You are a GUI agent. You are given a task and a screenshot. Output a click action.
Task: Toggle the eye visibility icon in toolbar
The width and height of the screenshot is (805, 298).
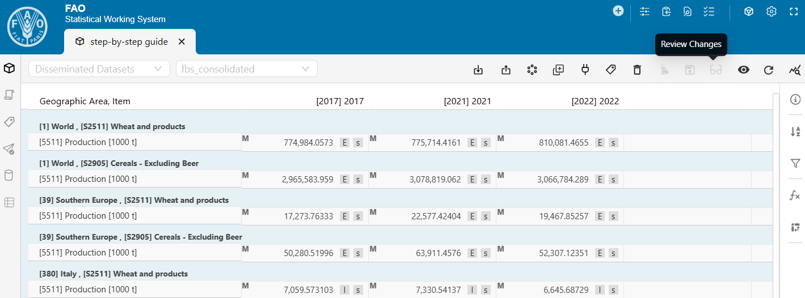[743, 70]
